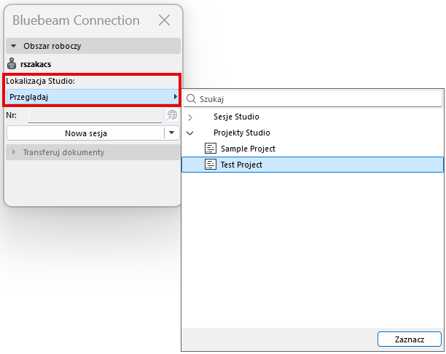Open the Przeglądaj location dropdown
The image size is (446, 354).
pyautogui.click(x=93, y=97)
